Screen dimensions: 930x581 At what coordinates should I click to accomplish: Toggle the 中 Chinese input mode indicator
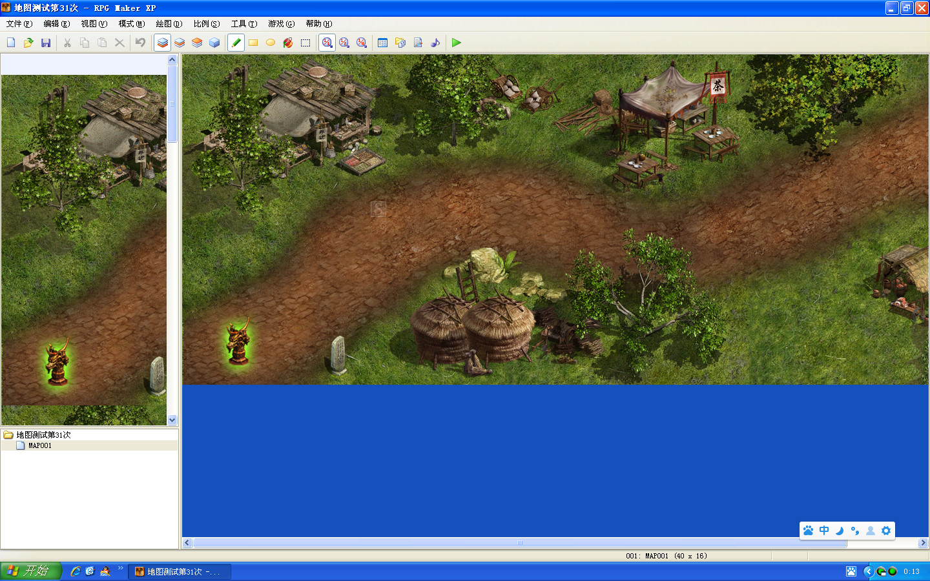(824, 531)
